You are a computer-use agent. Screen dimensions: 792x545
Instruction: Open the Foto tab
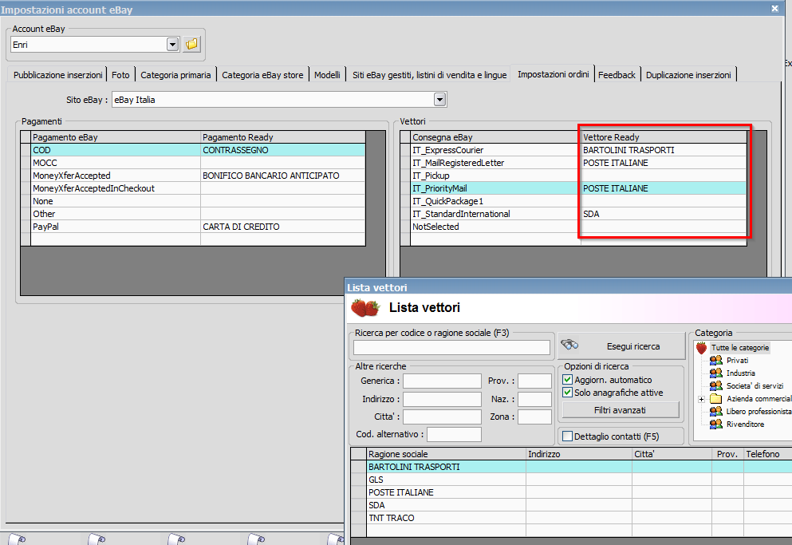click(x=120, y=75)
